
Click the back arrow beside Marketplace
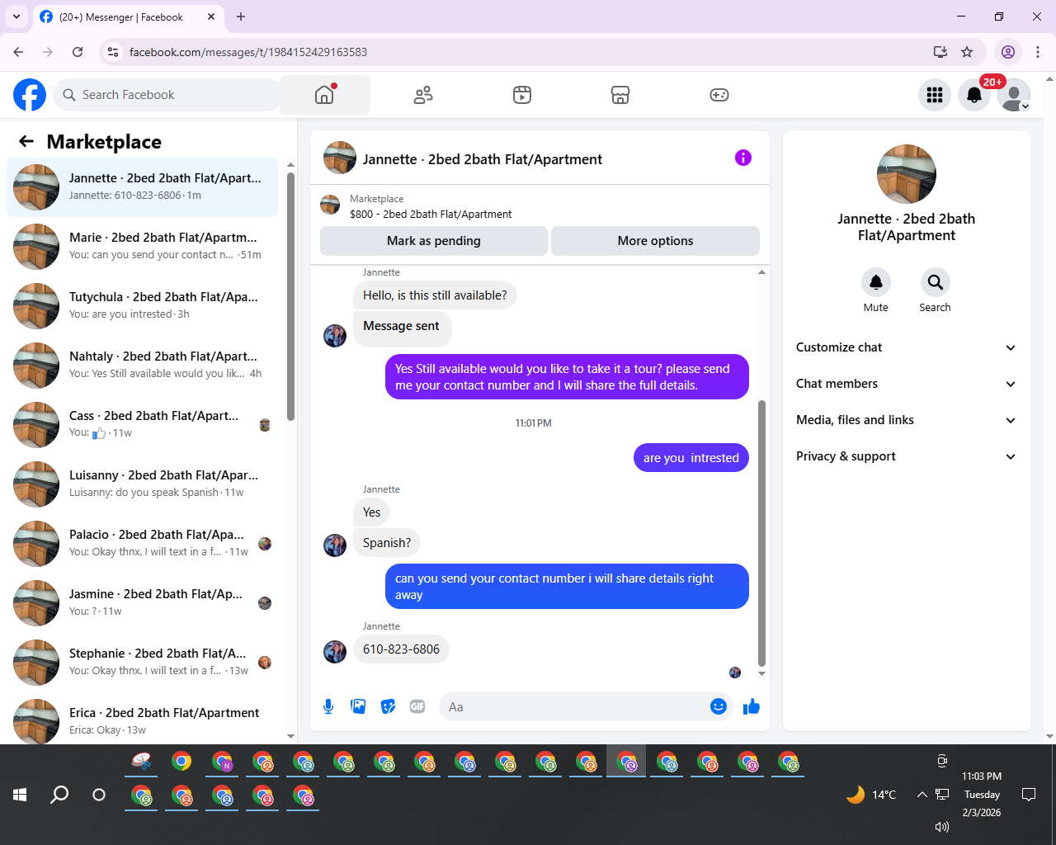pyautogui.click(x=26, y=141)
